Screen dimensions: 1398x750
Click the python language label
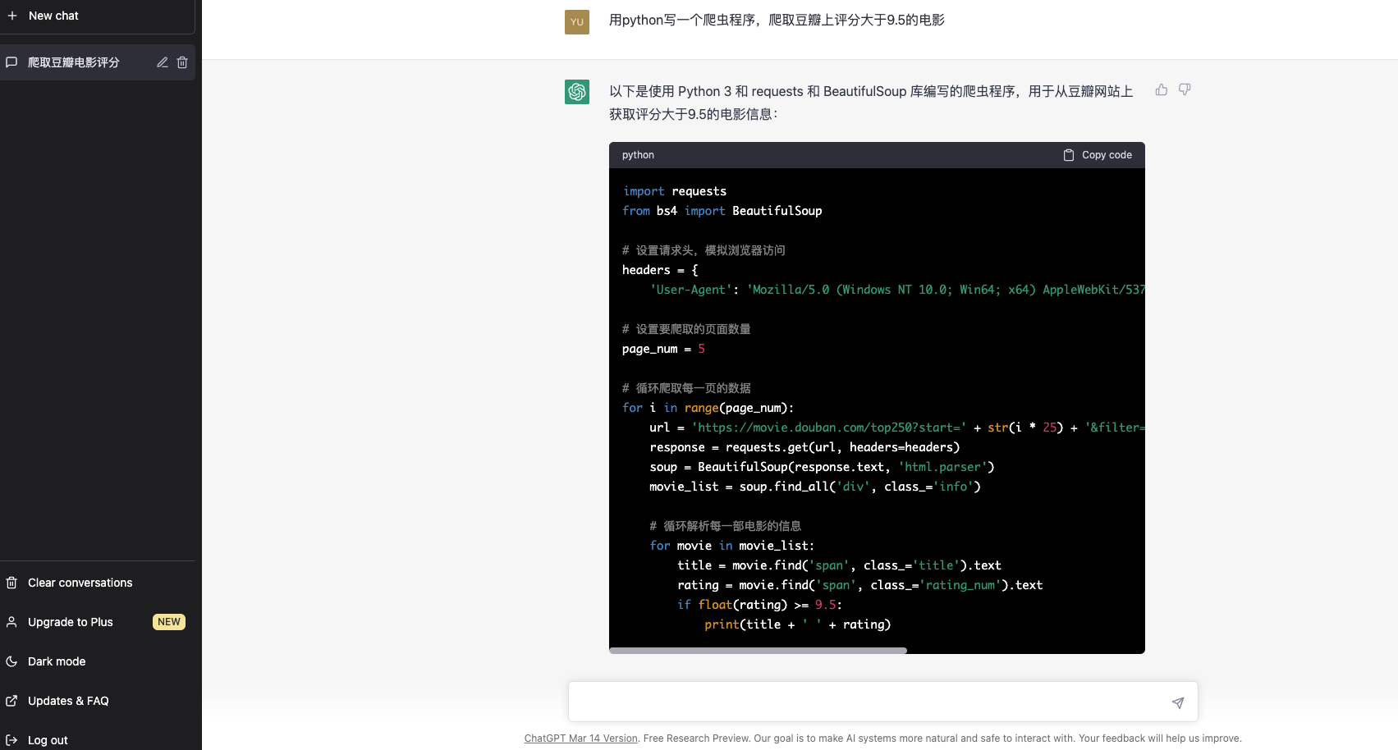click(x=638, y=155)
